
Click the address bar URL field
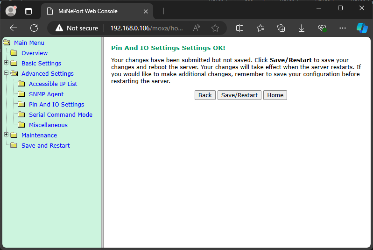(x=147, y=28)
